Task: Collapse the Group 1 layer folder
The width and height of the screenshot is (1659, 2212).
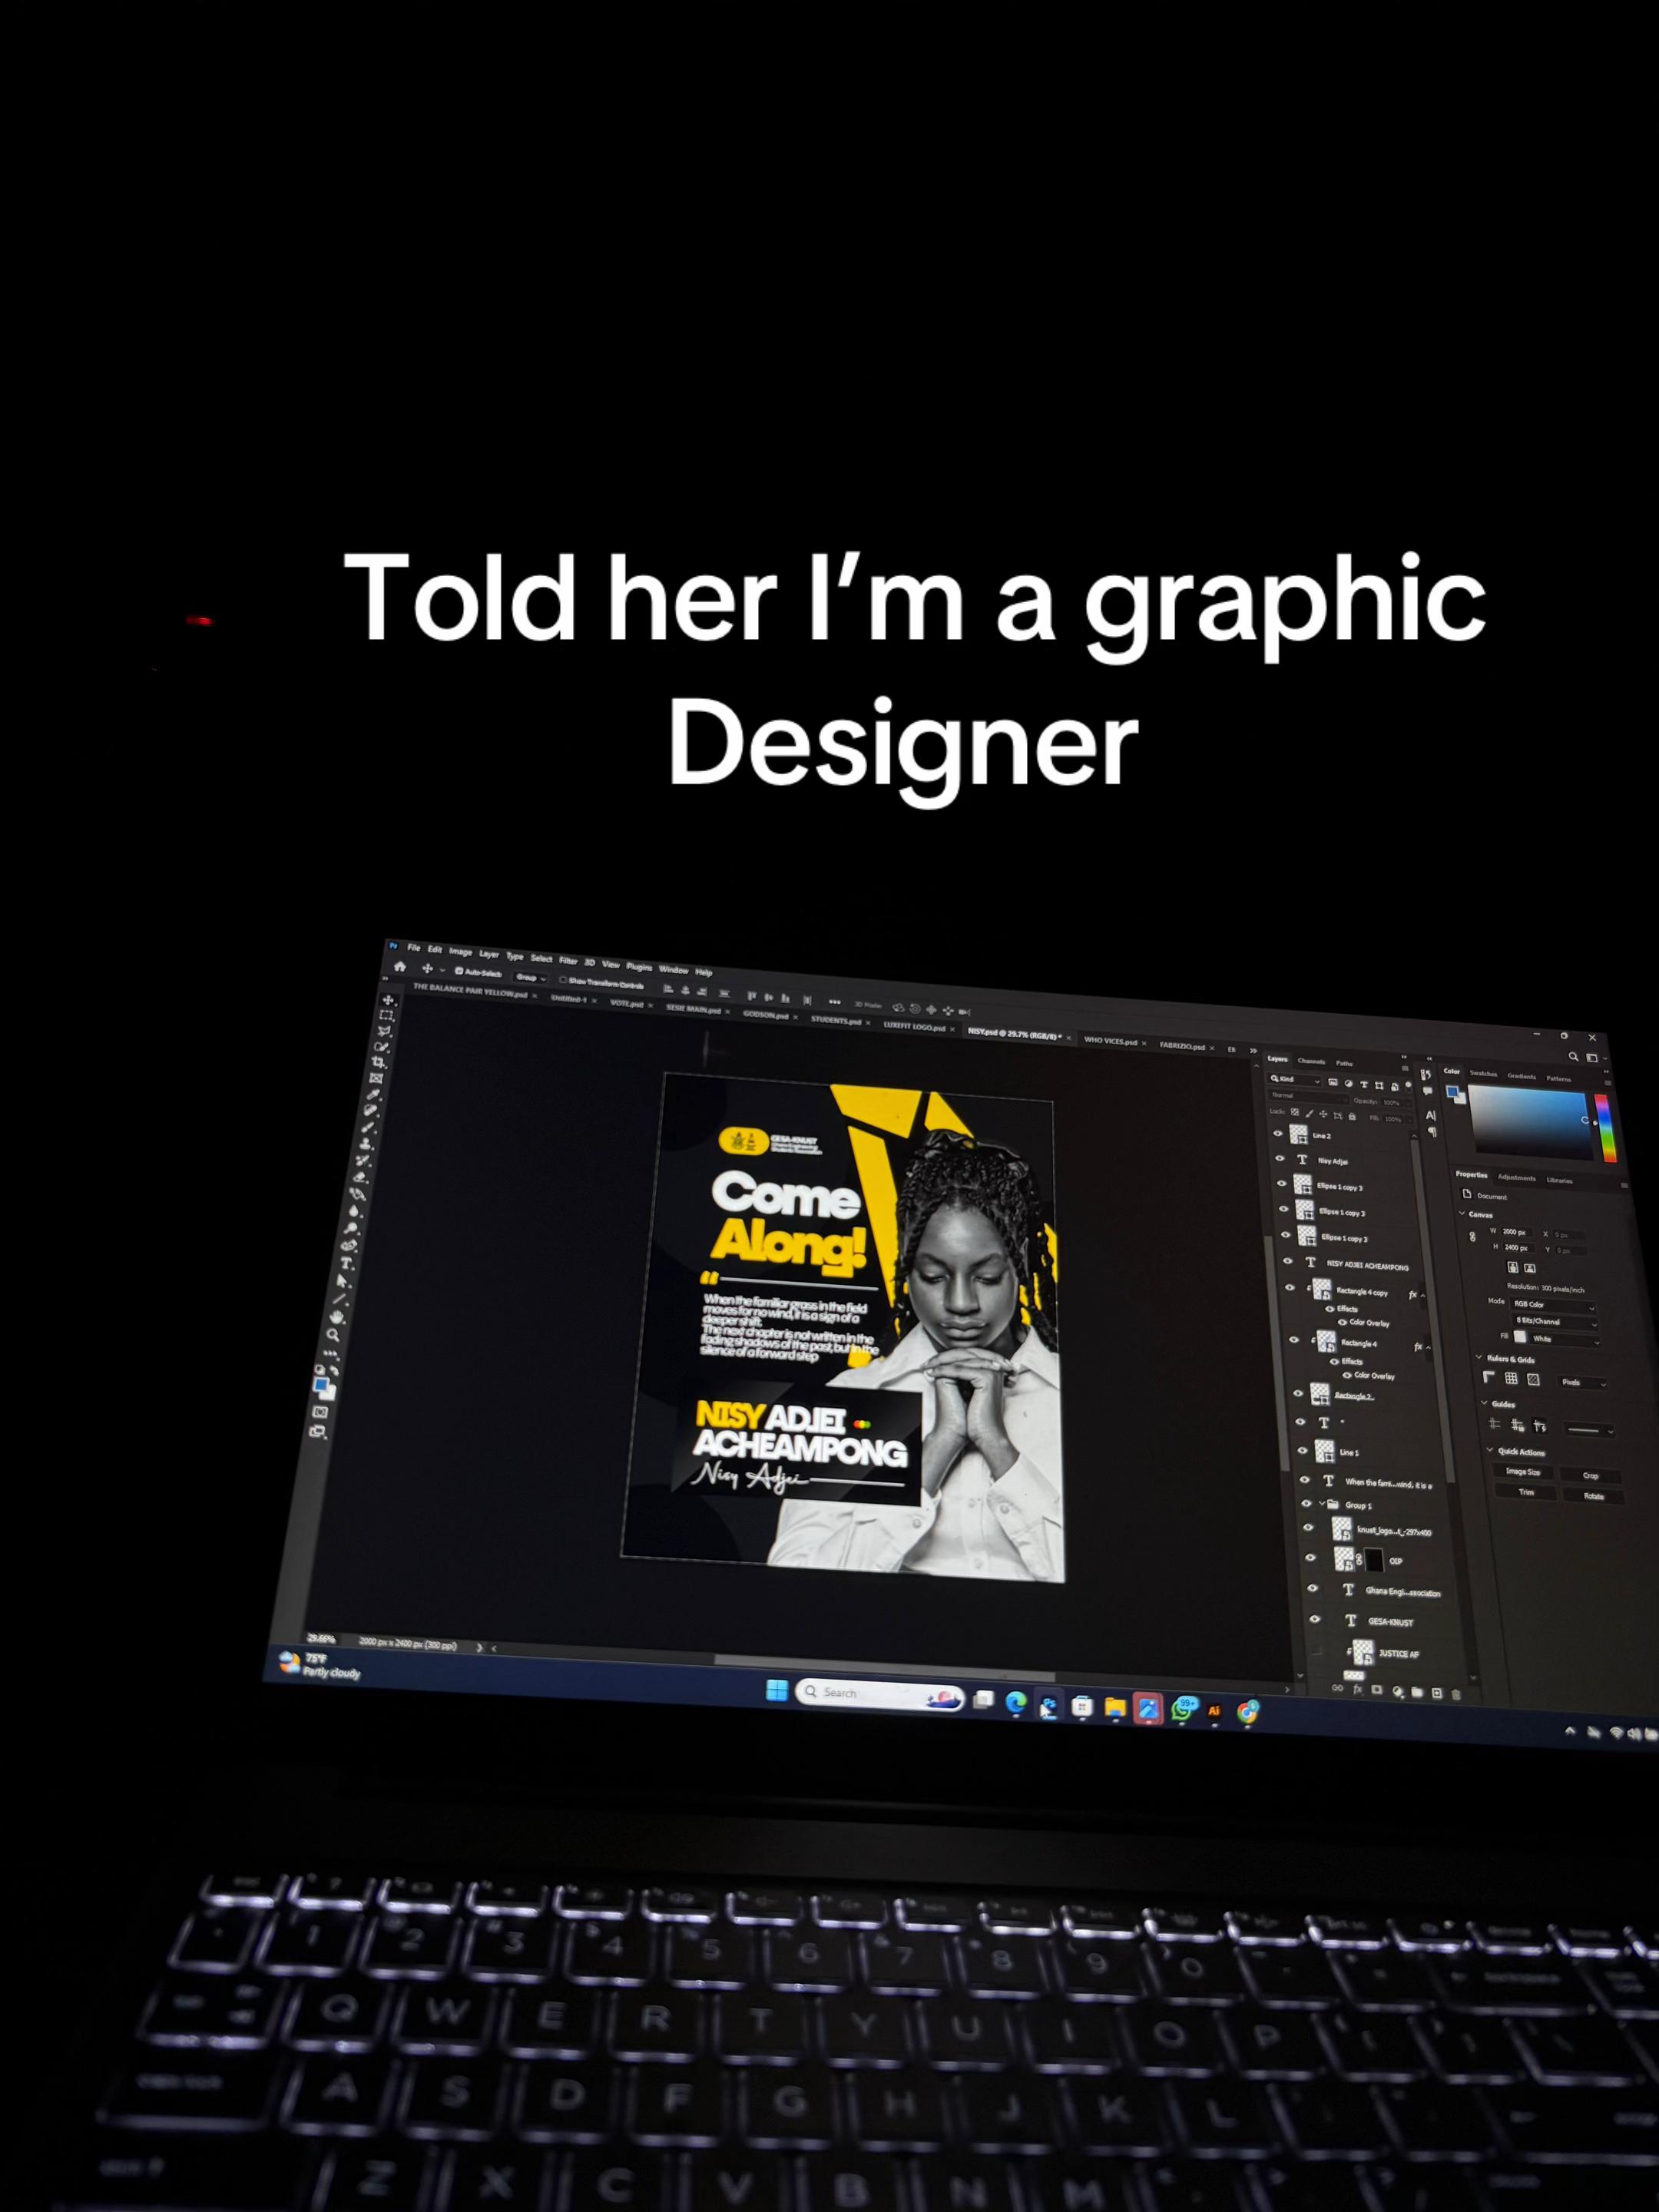Action: coord(1321,1504)
